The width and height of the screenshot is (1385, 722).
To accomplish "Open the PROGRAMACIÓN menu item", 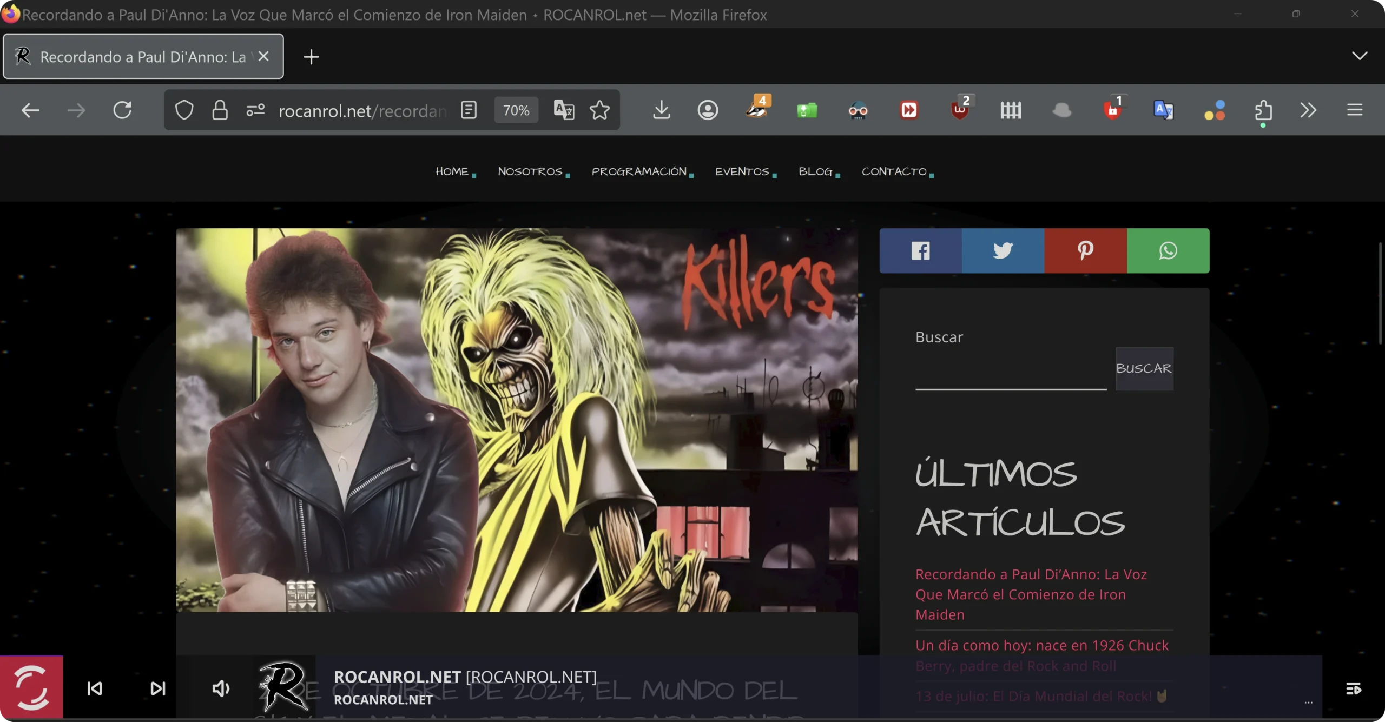I will tap(639, 171).
